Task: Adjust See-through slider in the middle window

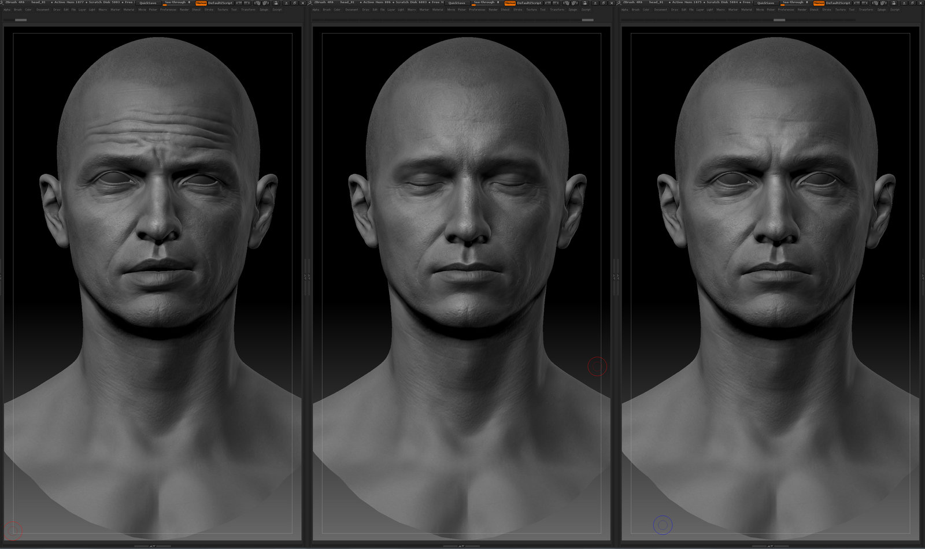Action: click(x=486, y=3)
